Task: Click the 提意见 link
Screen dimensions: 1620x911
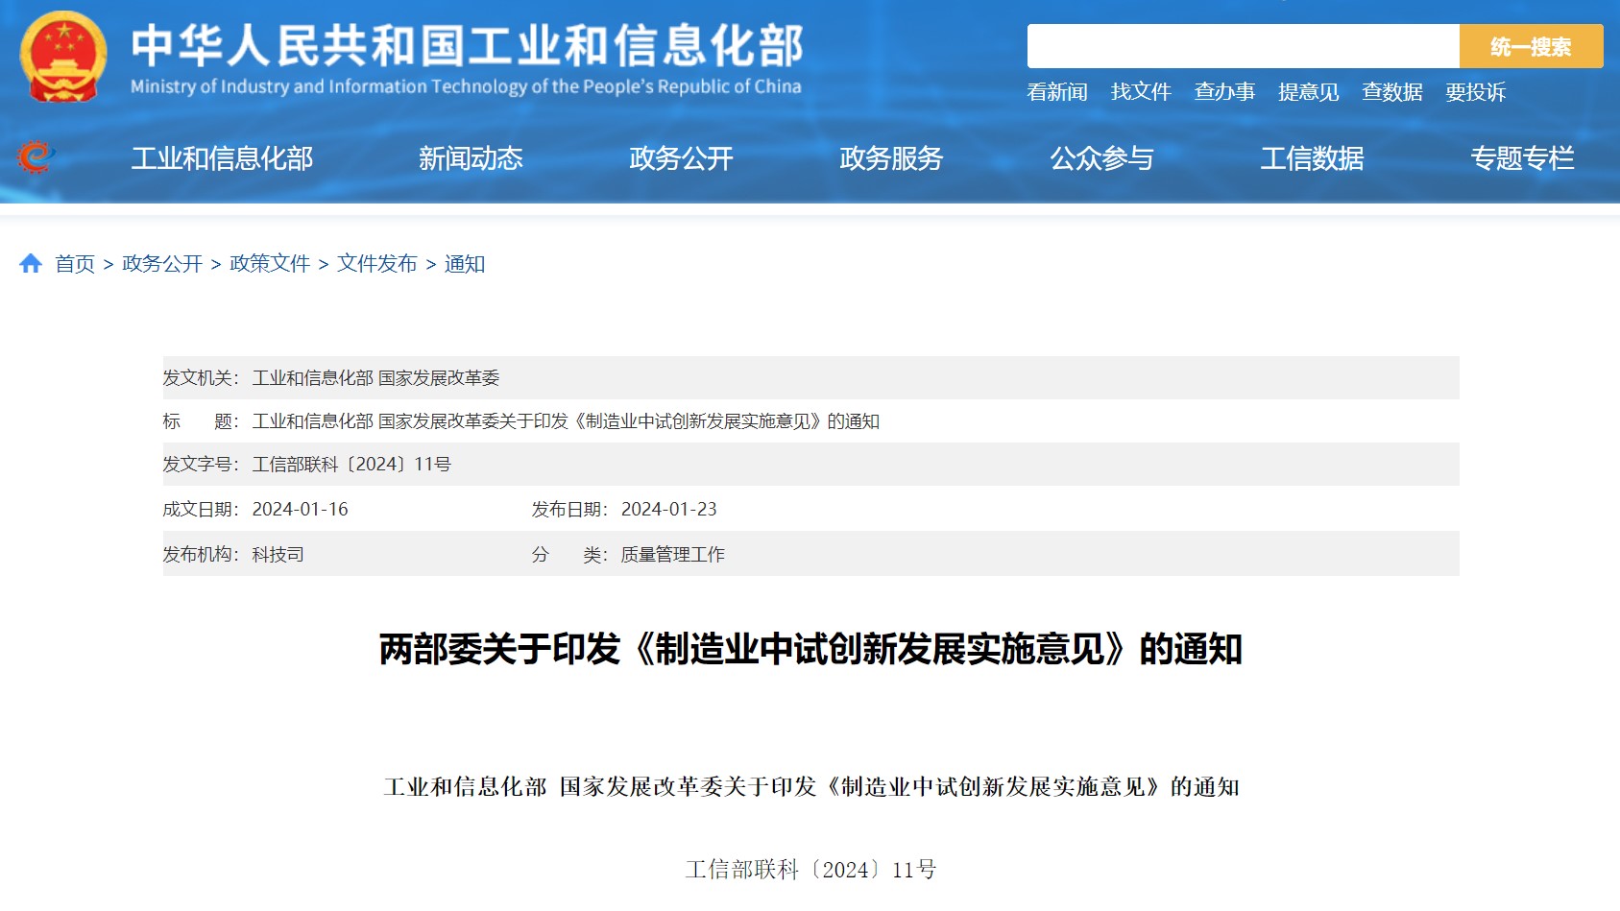Action: point(1307,91)
